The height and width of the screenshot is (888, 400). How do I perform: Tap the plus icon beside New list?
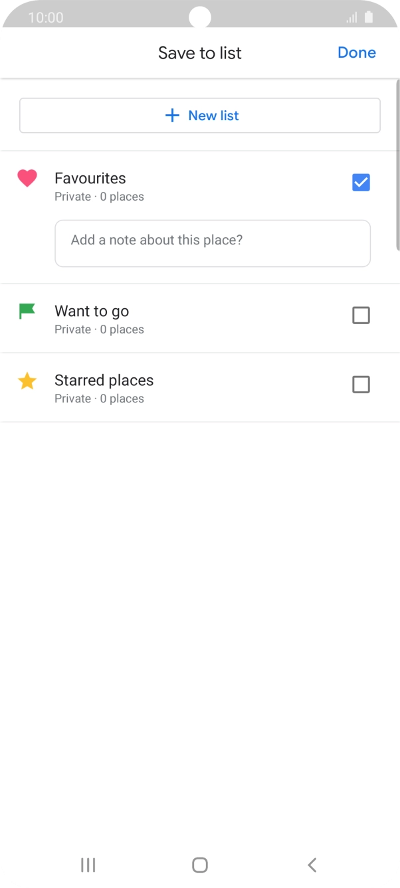172,116
